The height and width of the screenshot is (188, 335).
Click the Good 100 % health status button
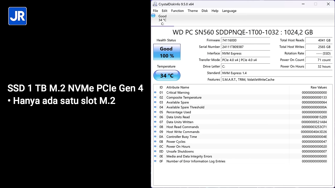(x=167, y=52)
